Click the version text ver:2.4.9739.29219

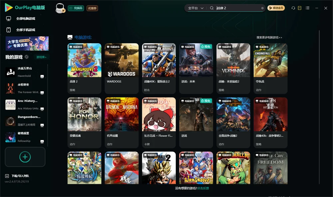(17, 181)
